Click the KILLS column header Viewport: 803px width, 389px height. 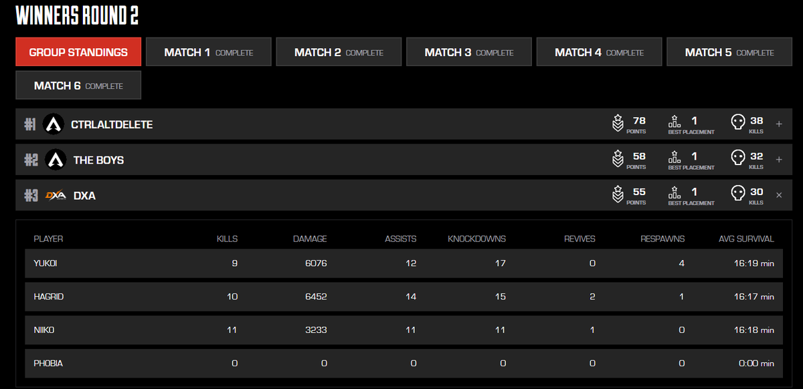[227, 239]
